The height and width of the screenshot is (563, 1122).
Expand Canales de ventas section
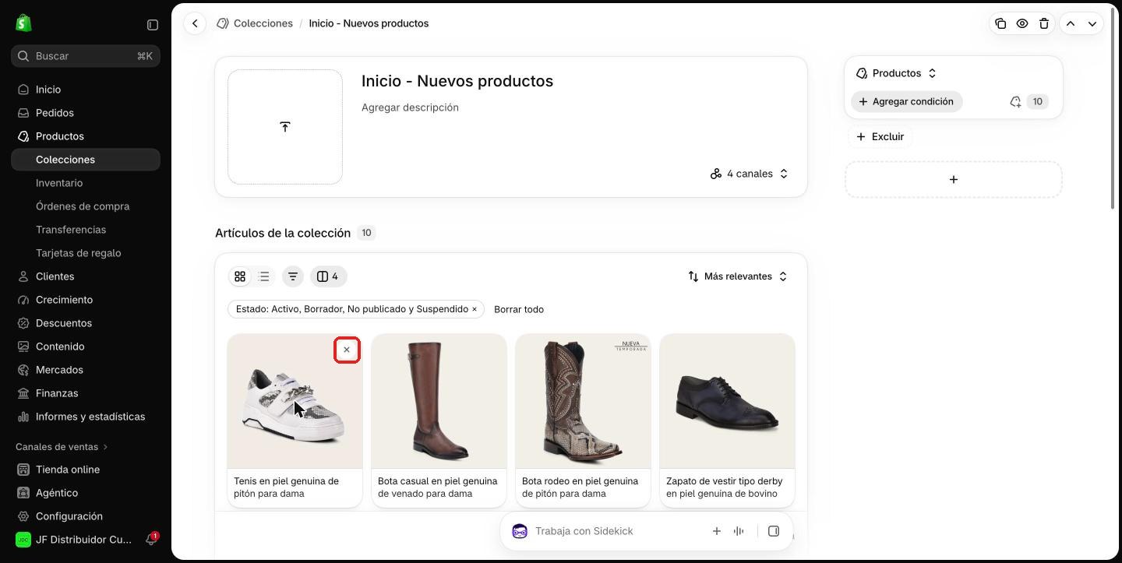pos(62,447)
